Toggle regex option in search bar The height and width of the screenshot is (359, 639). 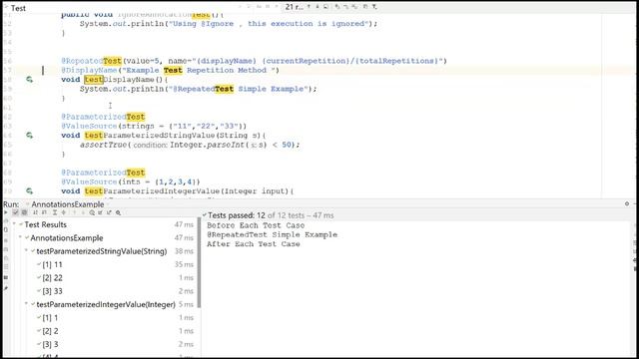(x=277, y=7)
